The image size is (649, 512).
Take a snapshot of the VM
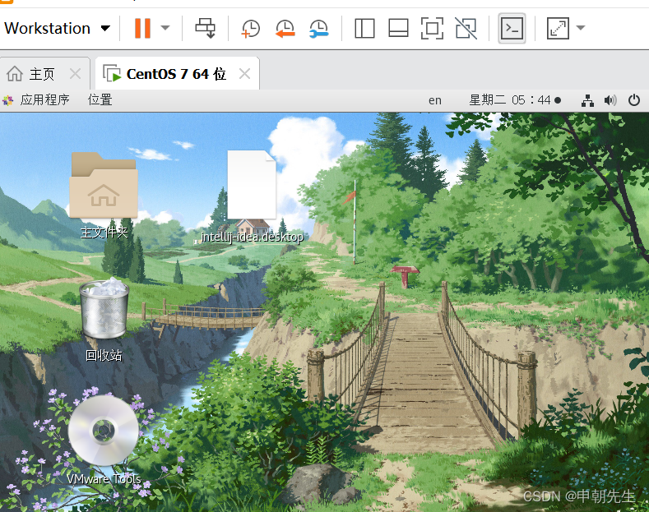pos(251,28)
